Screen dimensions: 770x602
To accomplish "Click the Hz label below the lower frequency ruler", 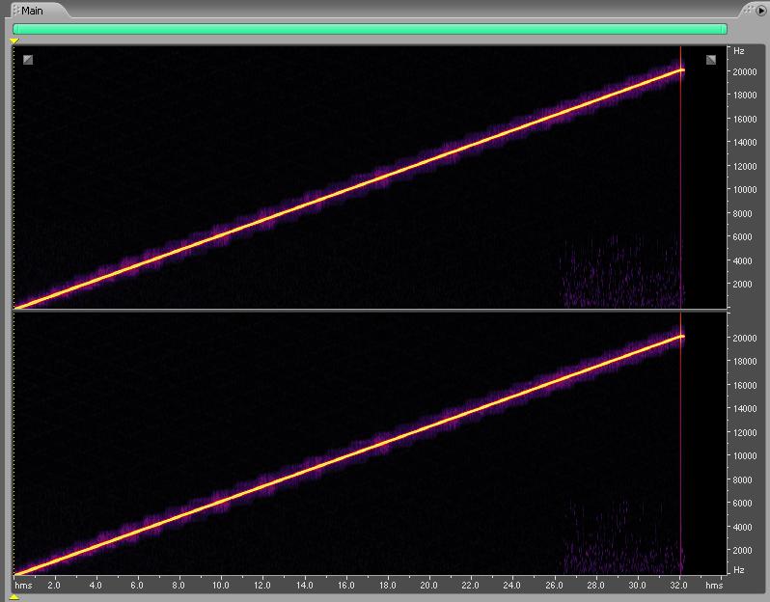I will [x=738, y=570].
